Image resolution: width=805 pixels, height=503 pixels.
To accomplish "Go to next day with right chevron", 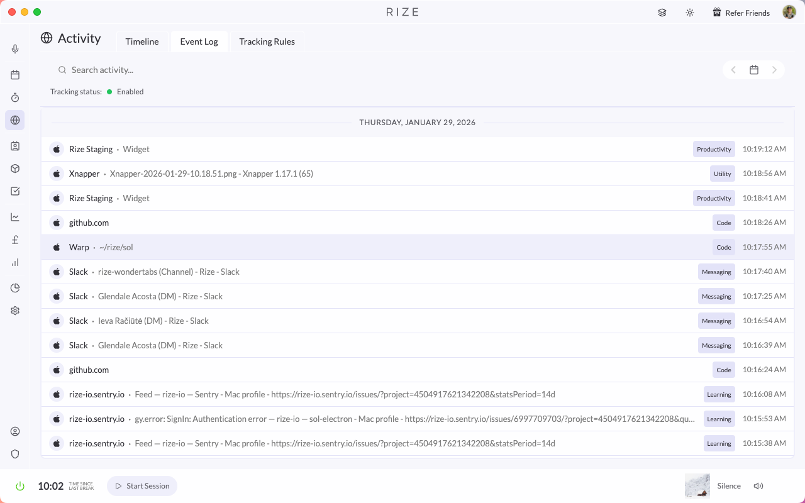I will [774, 70].
